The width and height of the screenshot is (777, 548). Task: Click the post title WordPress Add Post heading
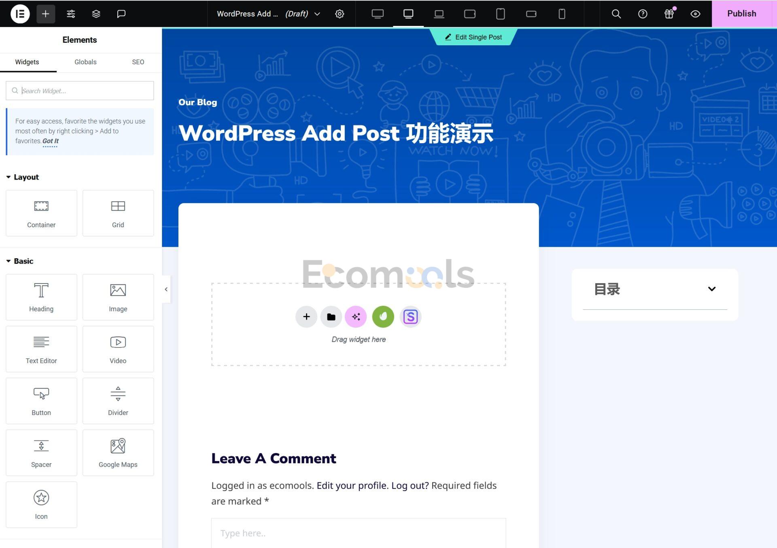click(336, 133)
